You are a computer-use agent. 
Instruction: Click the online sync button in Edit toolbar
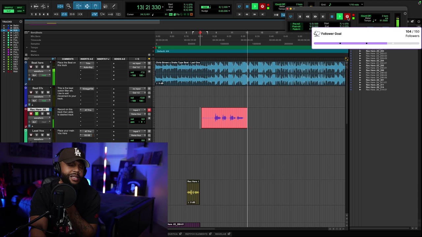pyautogui.click(x=239, y=6)
